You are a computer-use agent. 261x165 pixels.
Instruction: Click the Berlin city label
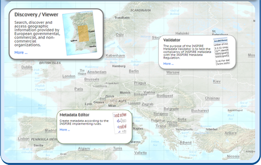(133, 71)
